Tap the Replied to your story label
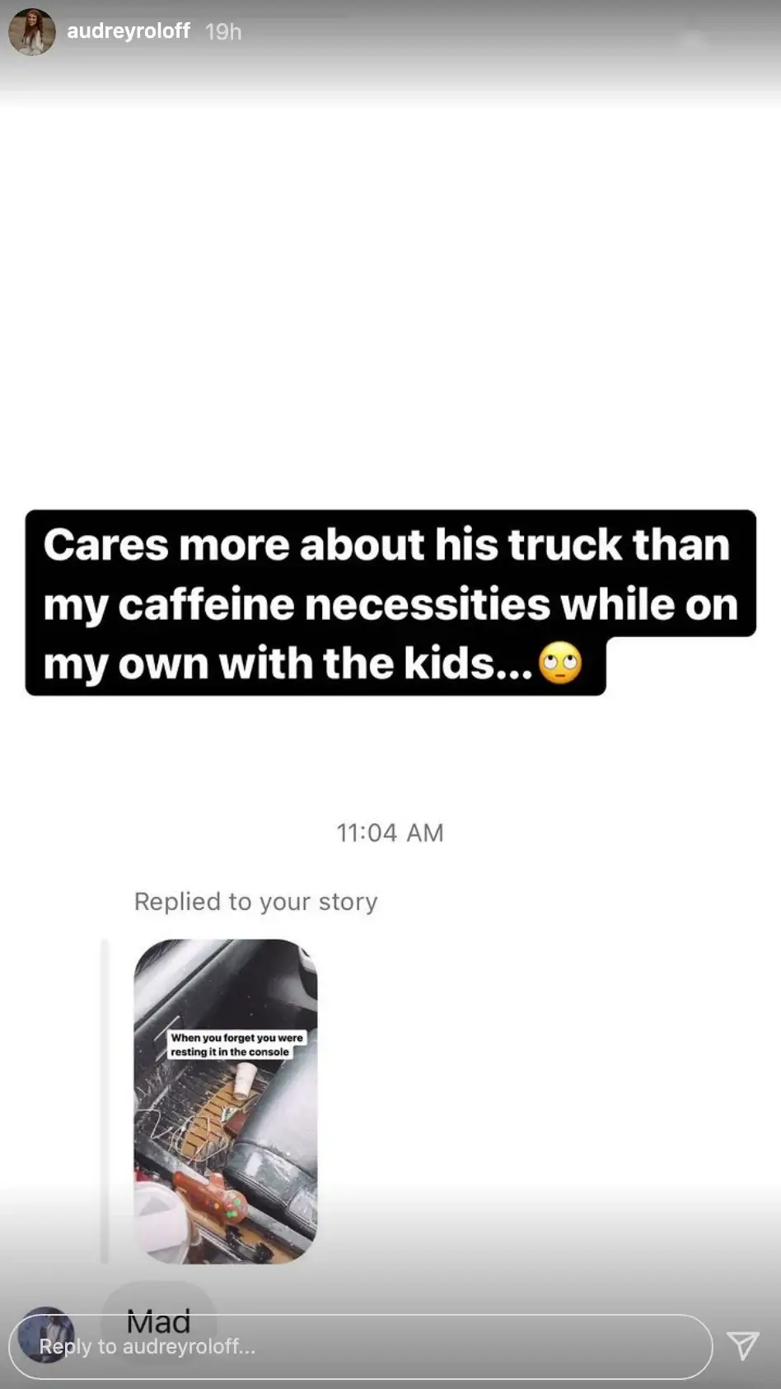 (255, 901)
